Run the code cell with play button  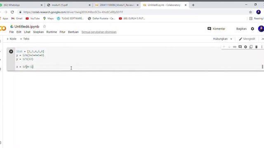(x=11, y=51)
